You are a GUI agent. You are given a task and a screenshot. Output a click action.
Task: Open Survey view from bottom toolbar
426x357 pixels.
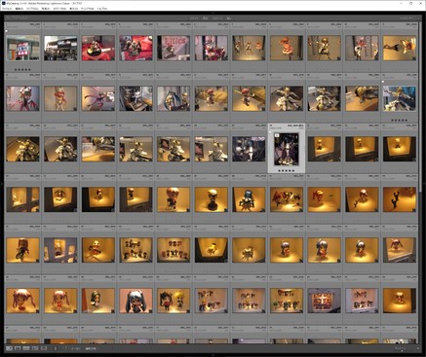(35, 348)
